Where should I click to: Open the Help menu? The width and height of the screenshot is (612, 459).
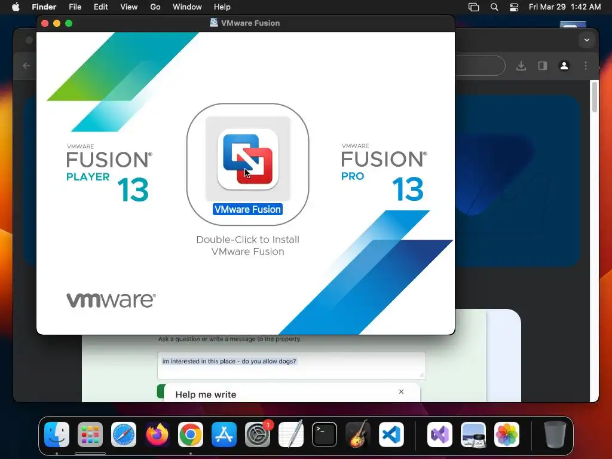[x=222, y=7]
